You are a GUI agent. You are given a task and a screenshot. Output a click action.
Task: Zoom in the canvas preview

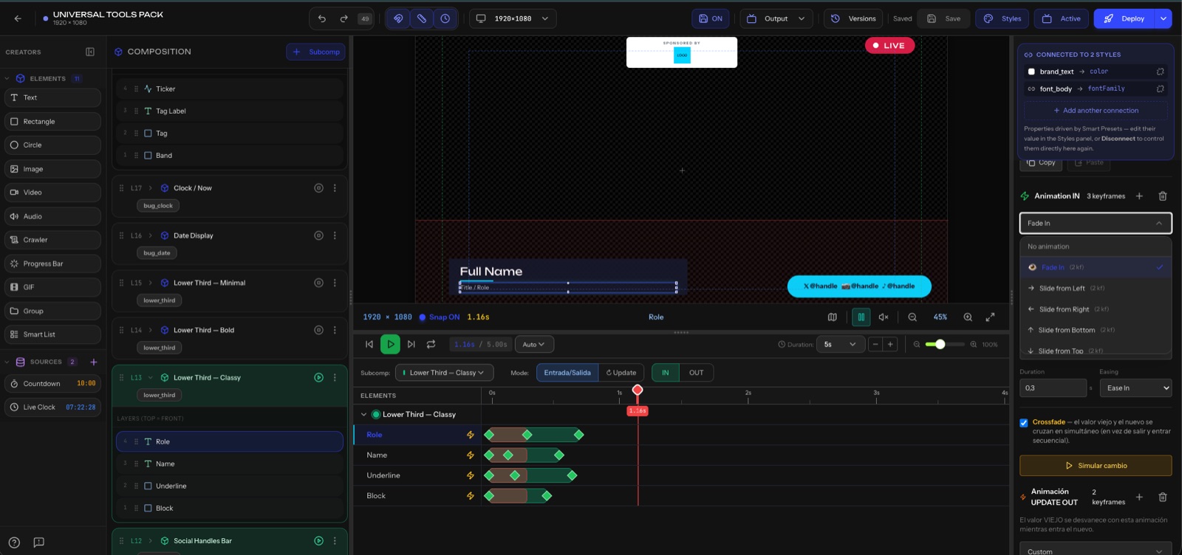968,317
